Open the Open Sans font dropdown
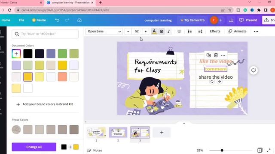 (x=104, y=31)
